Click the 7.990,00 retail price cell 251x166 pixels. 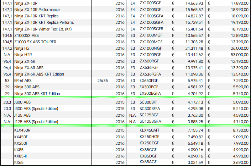point(241,143)
